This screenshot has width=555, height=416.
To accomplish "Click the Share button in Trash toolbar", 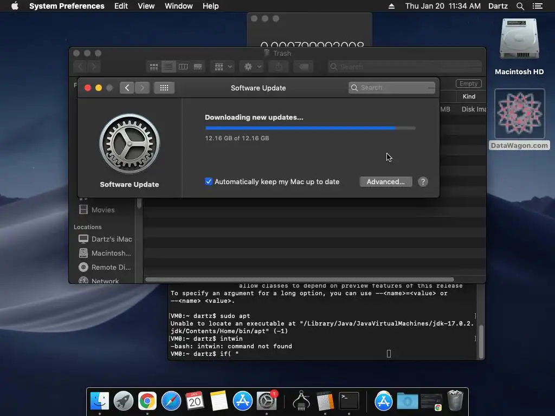I will tap(279, 67).
